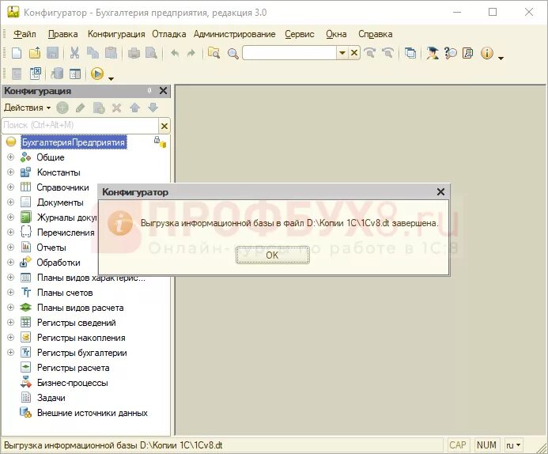The width and height of the screenshot is (548, 454).
Task: Click the toolbar search text field
Action: pyautogui.click(x=289, y=53)
